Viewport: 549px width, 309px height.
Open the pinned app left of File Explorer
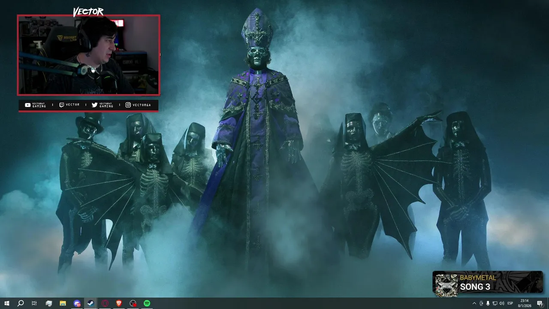coord(48,303)
